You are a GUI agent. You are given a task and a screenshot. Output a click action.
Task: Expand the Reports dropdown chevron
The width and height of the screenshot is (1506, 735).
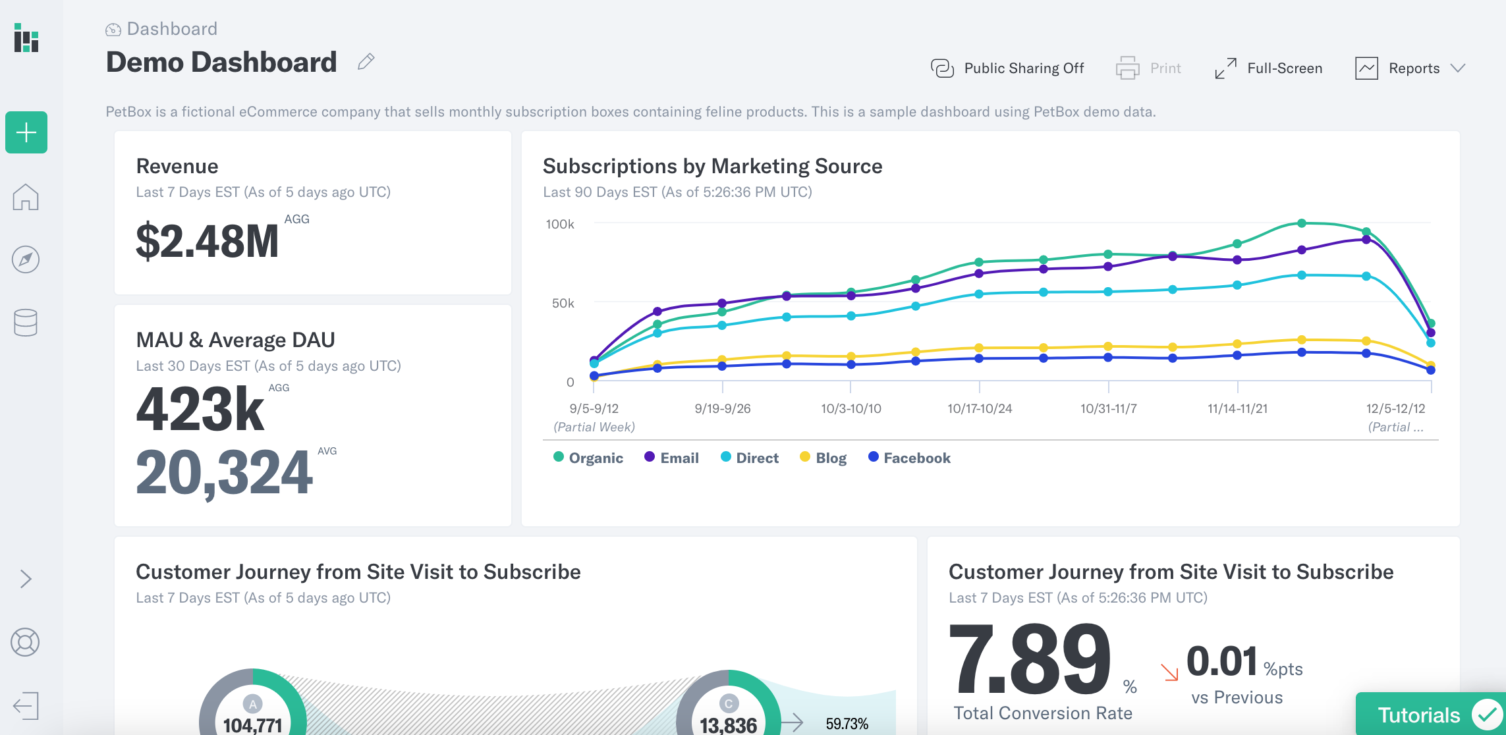tap(1458, 68)
